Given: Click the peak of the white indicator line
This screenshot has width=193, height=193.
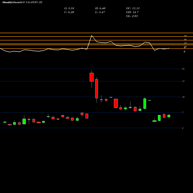Looking at the screenshot, I should point(91,36).
